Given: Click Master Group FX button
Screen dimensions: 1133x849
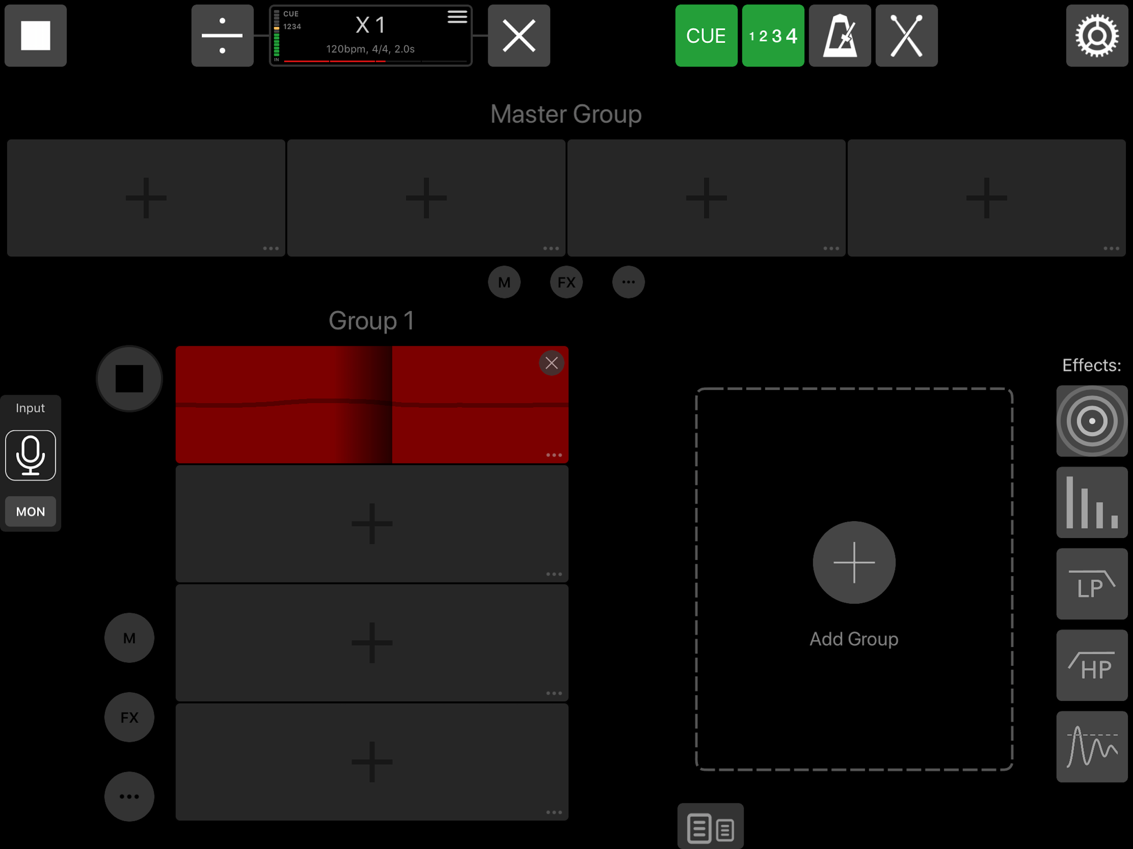Looking at the screenshot, I should [x=566, y=282].
